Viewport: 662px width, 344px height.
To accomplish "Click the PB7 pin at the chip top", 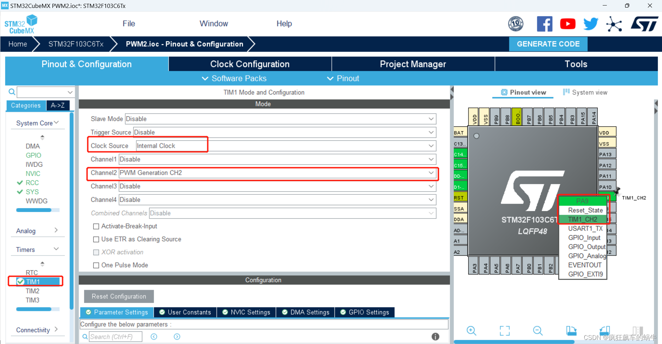I will click(x=528, y=117).
